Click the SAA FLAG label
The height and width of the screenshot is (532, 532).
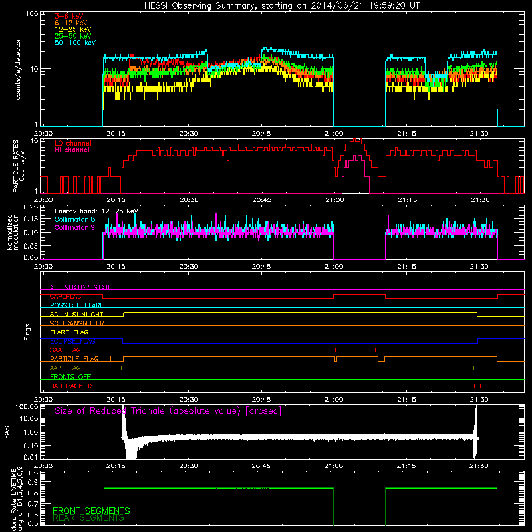(x=65, y=350)
